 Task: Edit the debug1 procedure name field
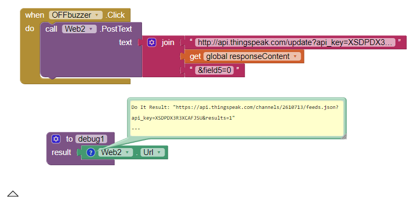click(91, 139)
